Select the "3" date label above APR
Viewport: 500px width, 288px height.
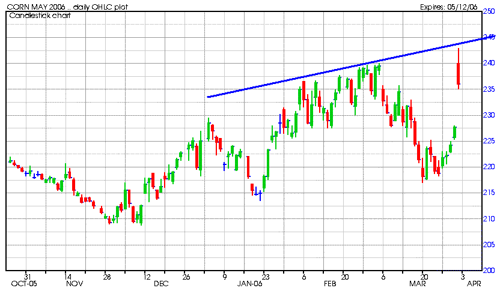pyautogui.click(x=463, y=277)
